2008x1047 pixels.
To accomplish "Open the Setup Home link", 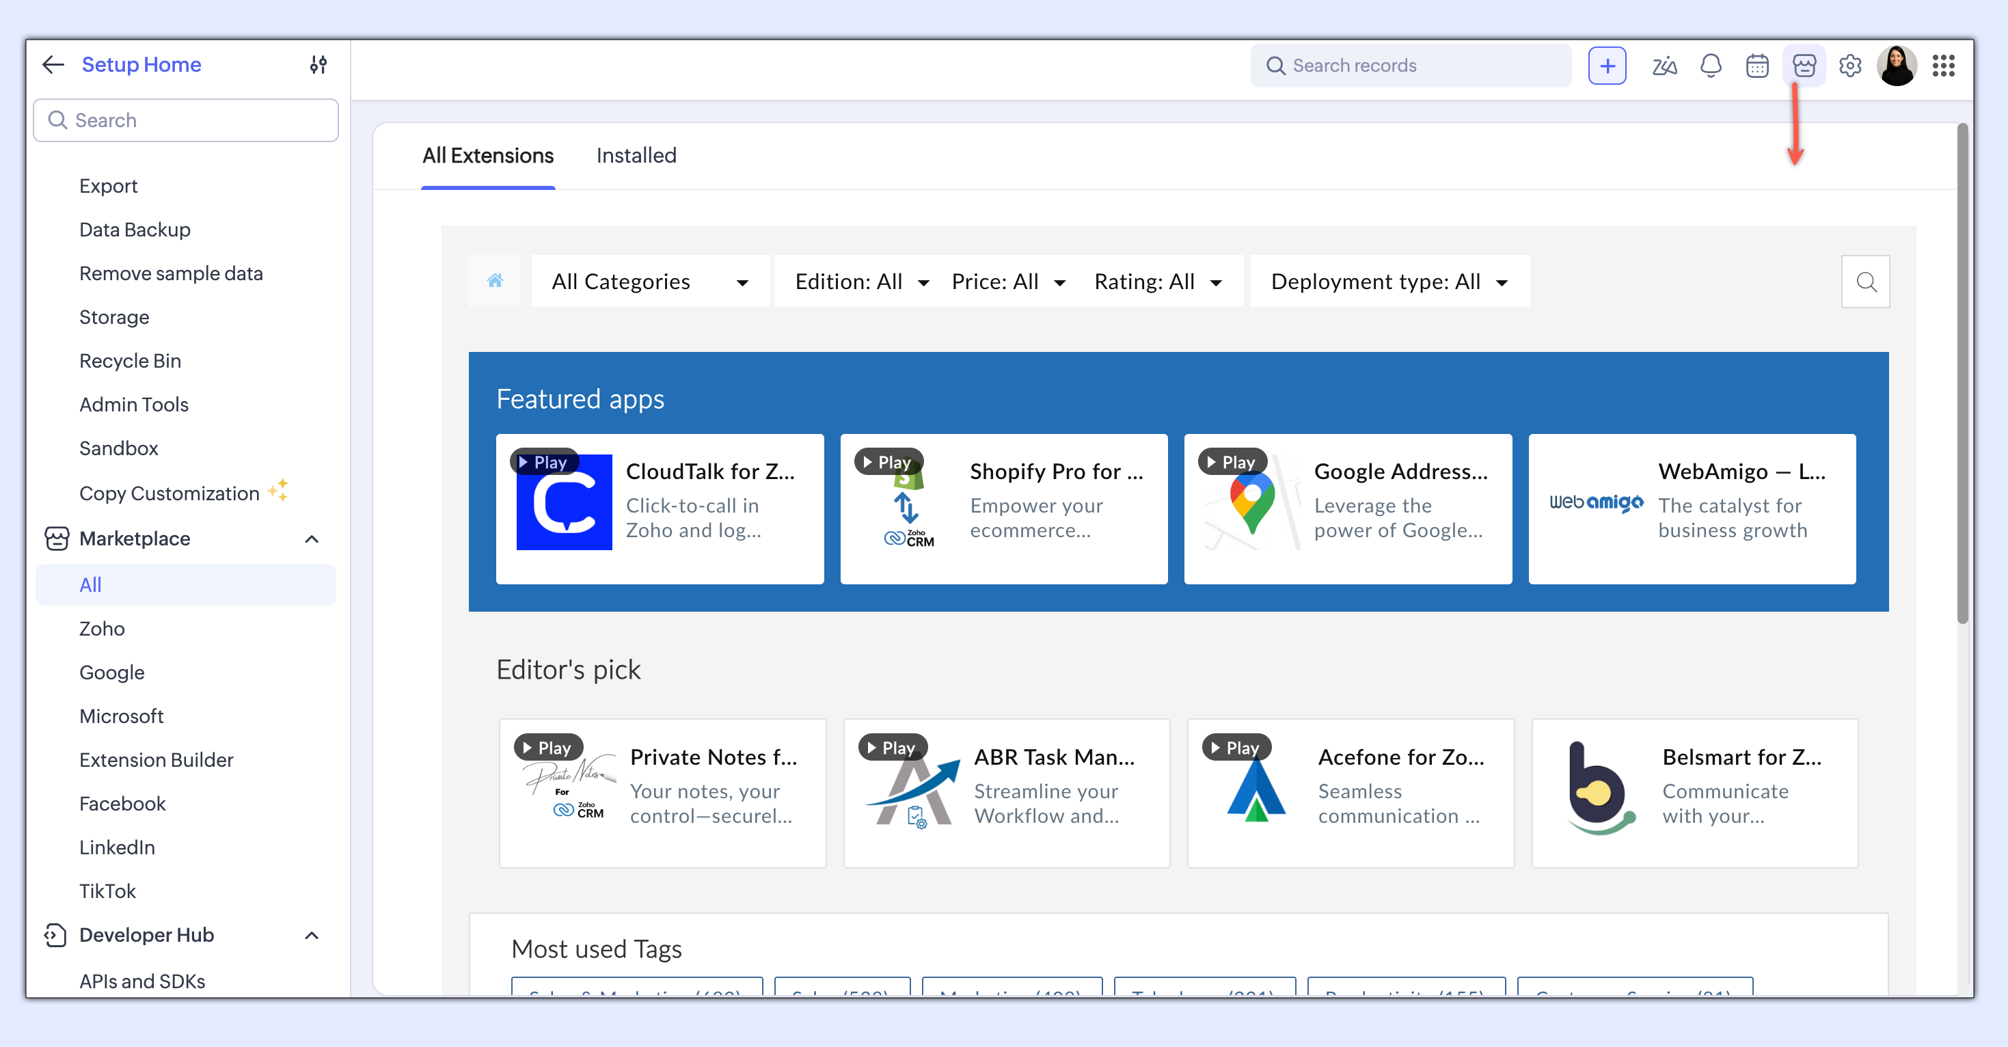I will pyautogui.click(x=141, y=65).
